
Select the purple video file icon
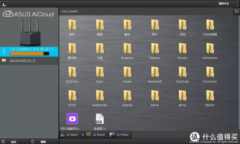72,119
